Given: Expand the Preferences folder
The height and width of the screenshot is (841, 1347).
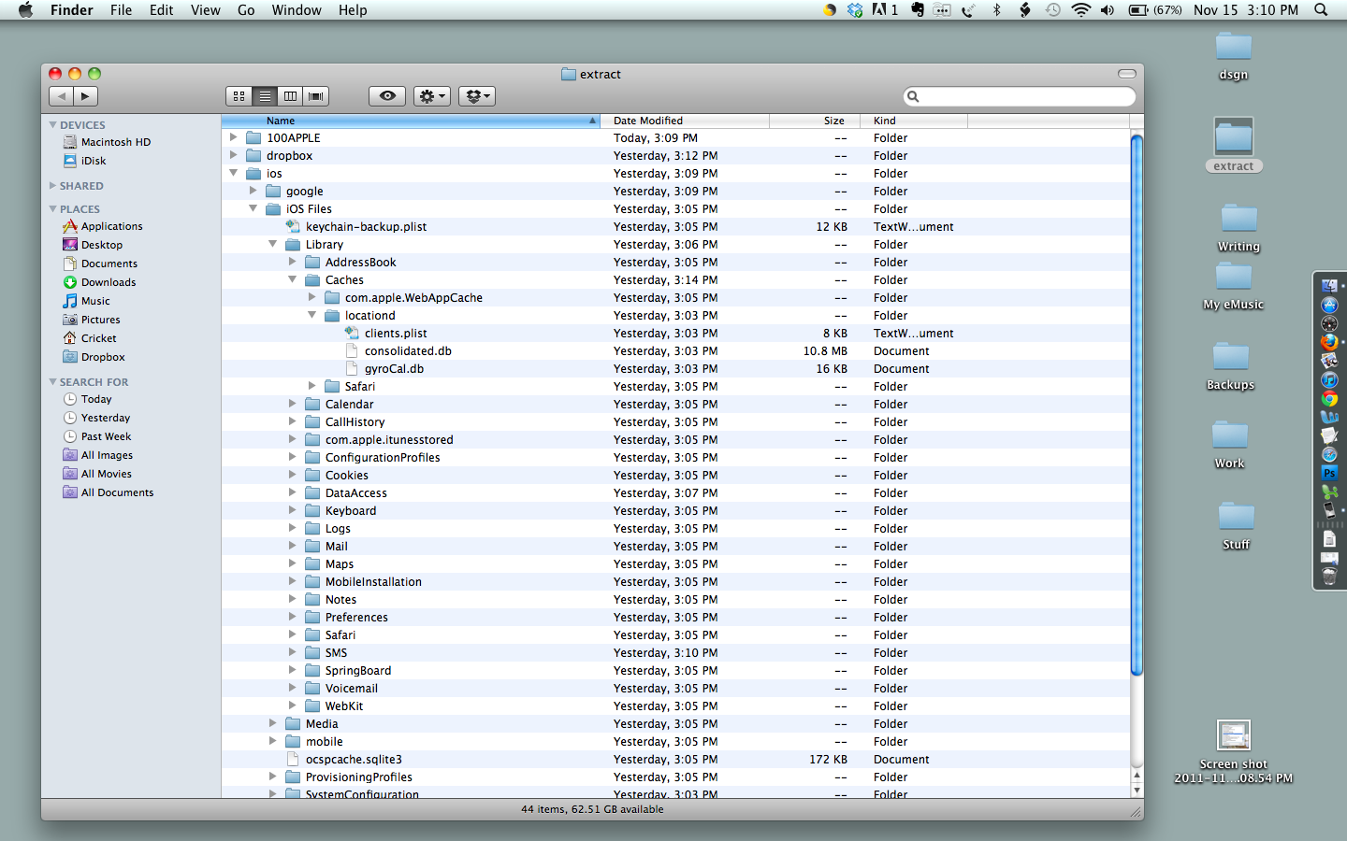Looking at the screenshot, I should tap(293, 618).
